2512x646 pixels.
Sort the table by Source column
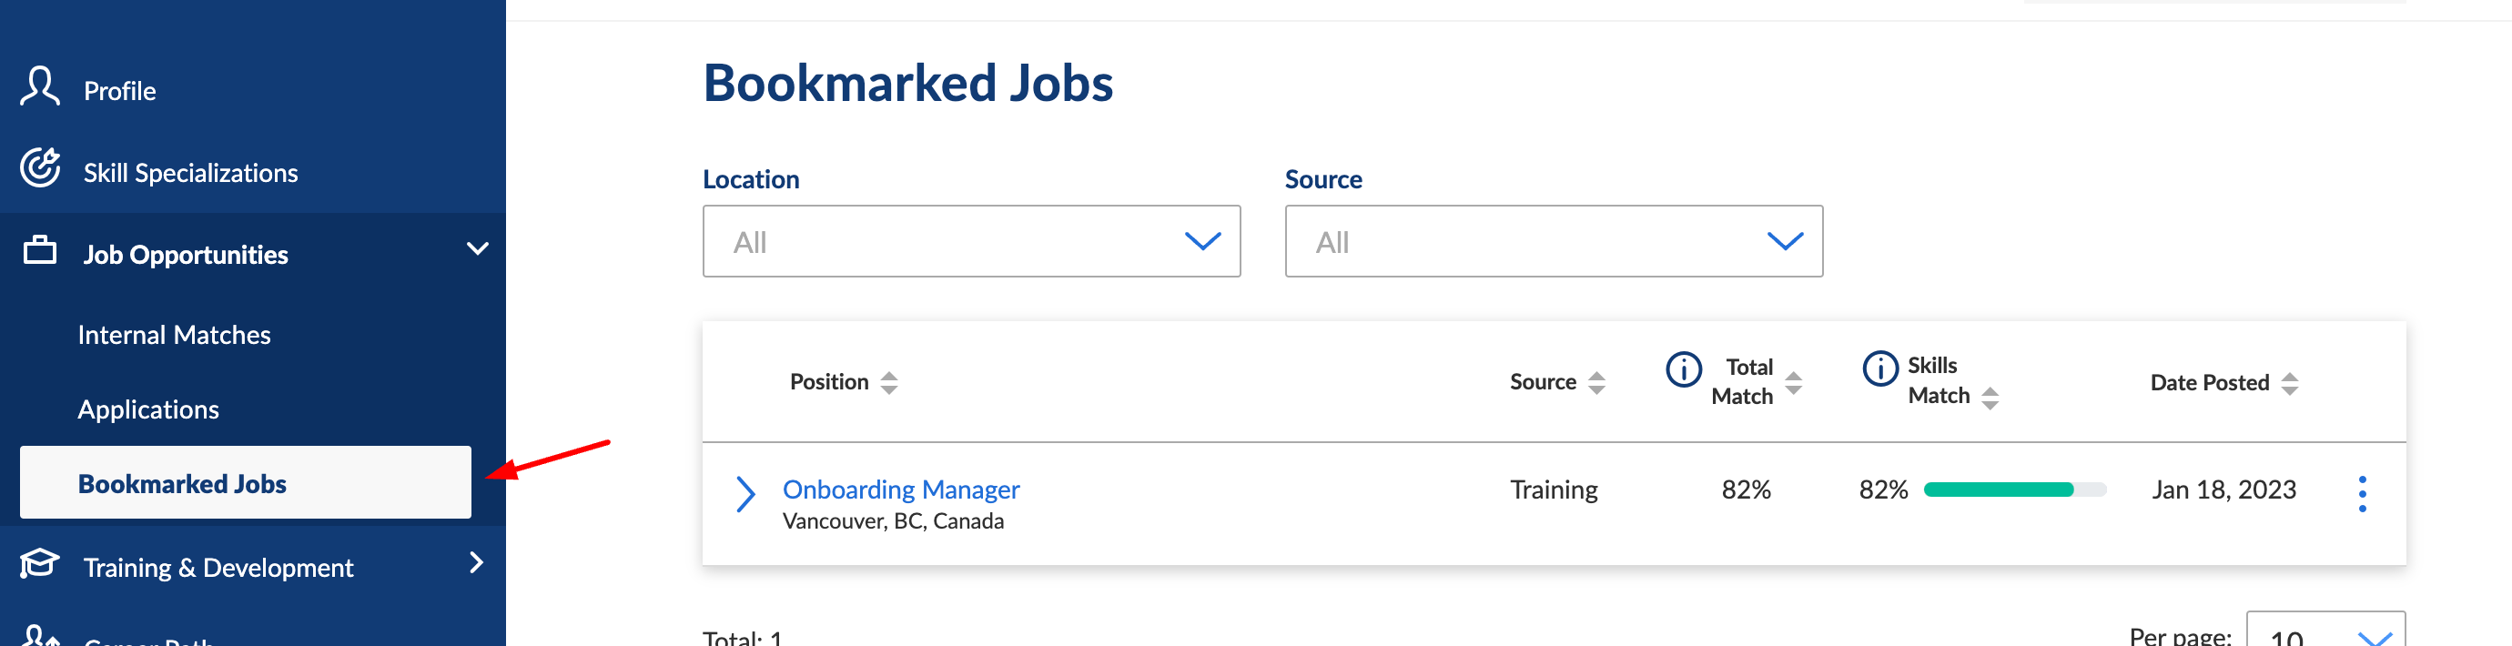1596,383
